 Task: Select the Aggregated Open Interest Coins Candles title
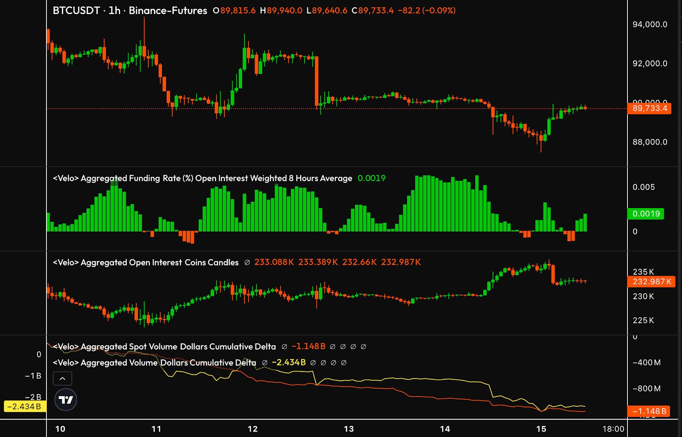(x=145, y=263)
